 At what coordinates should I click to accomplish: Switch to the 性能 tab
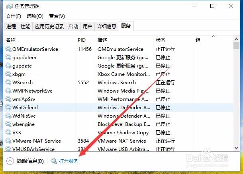point(25,27)
